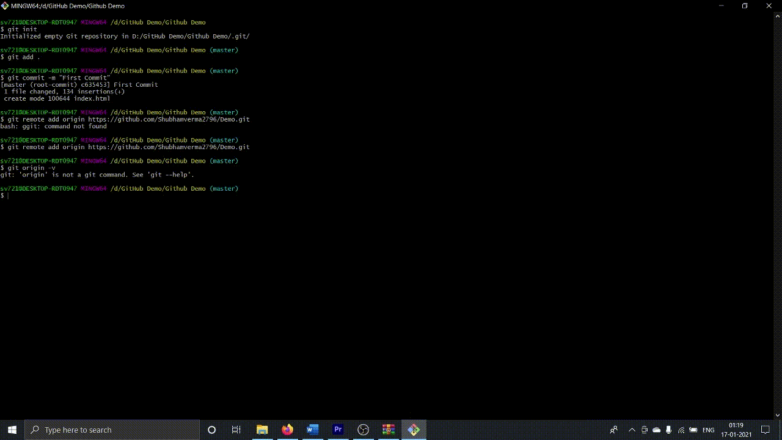
Task: Open the People tray icon
Action: coord(614,430)
